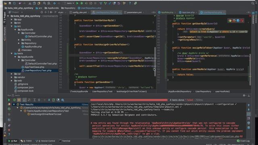Click the Copy icon in the toolbar
The image size is (258, 145).
pos(34,3)
